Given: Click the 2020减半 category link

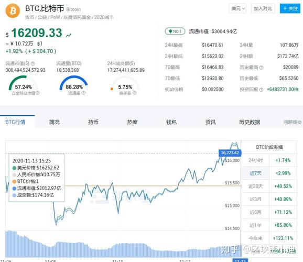Looking at the screenshot, I should coord(104,17).
